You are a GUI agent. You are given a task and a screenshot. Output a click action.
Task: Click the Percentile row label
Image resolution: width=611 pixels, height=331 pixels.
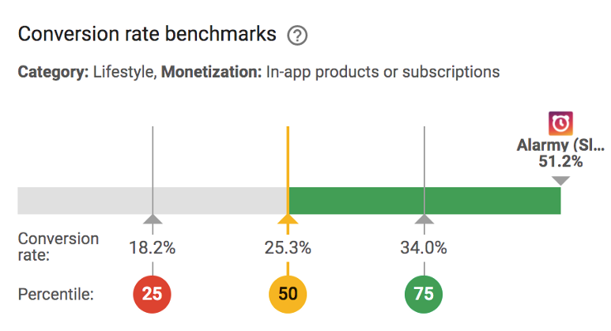pyautogui.click(x=55, y=295)
